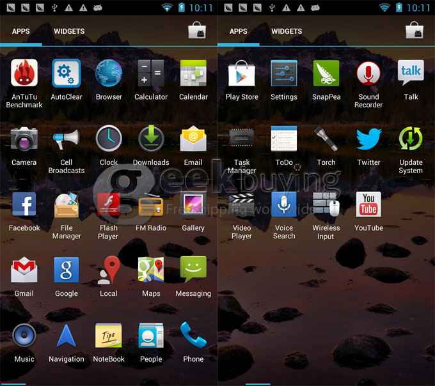Open the Calculator app

coord(151,73)
